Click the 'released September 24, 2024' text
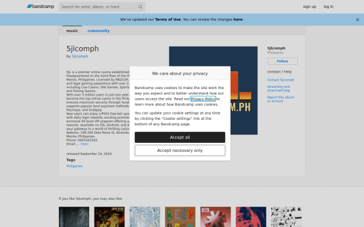The image size is (364, 227). (89, 154)
